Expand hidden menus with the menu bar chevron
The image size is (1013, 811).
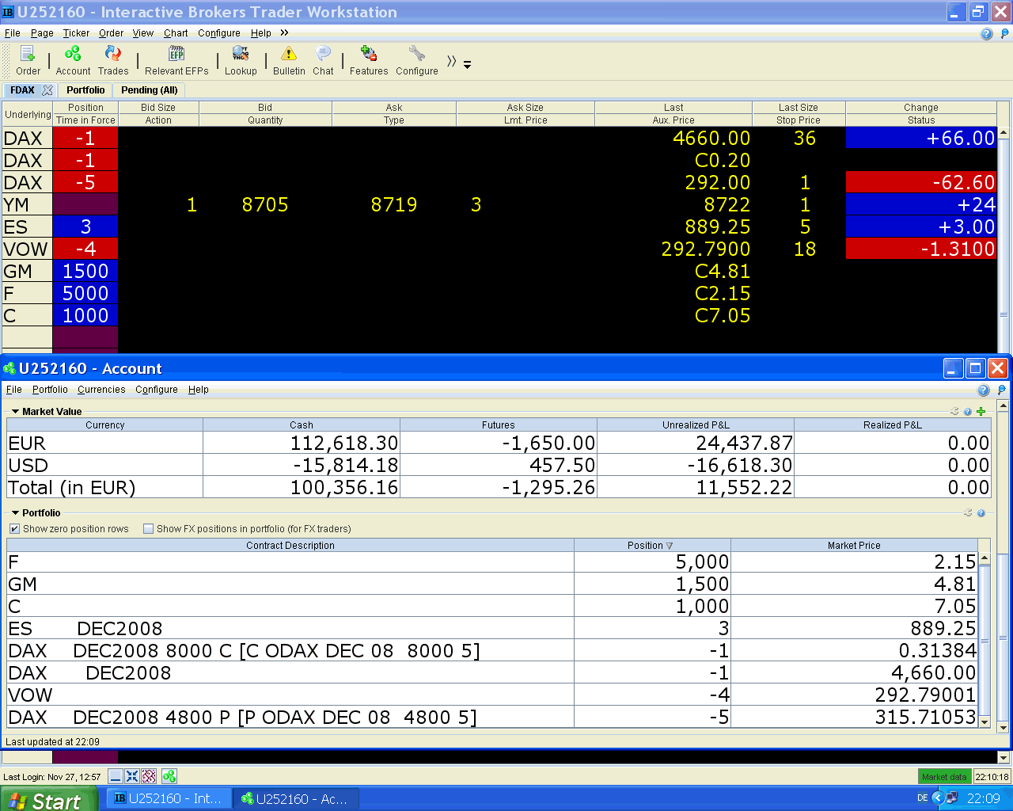284,33
